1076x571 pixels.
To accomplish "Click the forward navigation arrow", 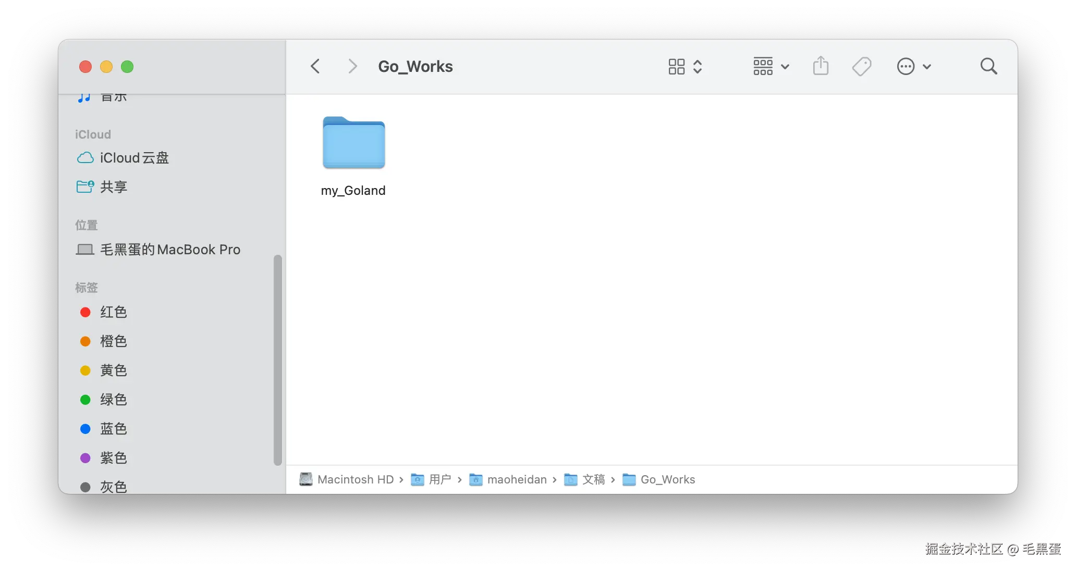I will click(352, 67).
